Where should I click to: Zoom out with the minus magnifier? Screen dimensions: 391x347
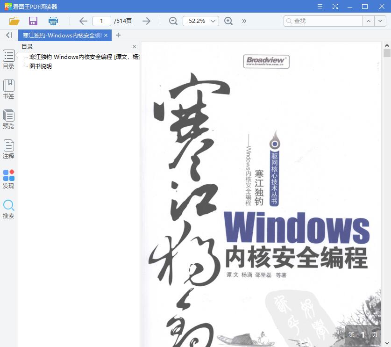pyautogui.click(x=173, y=21)
